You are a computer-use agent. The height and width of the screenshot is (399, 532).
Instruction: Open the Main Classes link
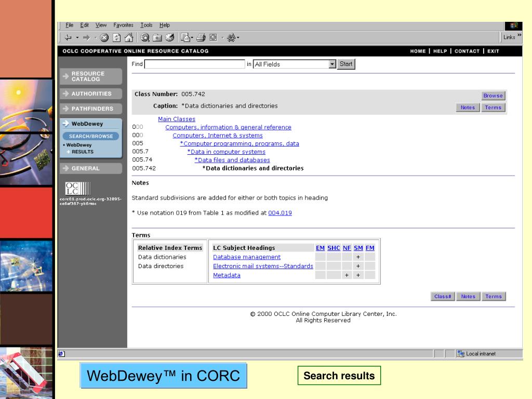[x=177, y=119]
